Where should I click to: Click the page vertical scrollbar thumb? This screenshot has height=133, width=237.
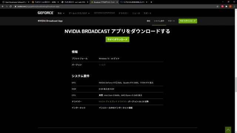236,85
